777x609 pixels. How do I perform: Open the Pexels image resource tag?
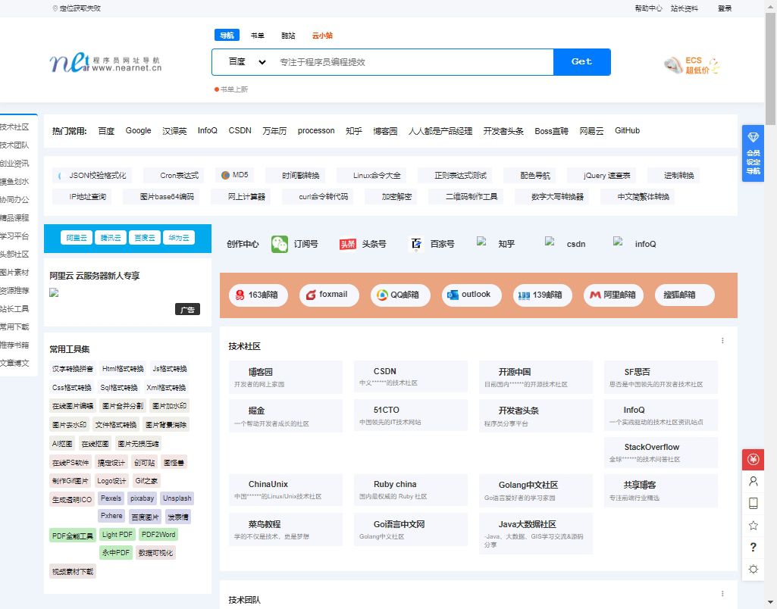point(111,498)
